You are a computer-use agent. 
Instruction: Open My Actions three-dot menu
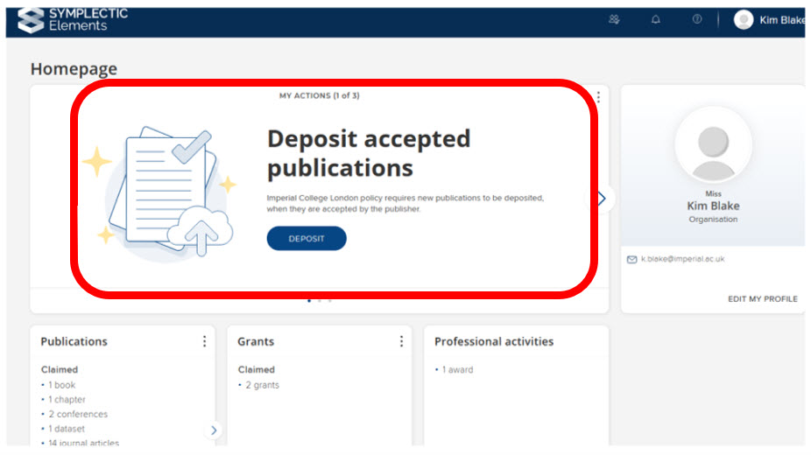tap(598, 96)
